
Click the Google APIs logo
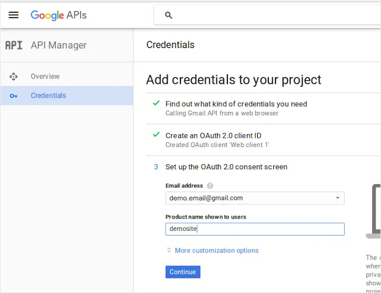(x=59, y=15)
